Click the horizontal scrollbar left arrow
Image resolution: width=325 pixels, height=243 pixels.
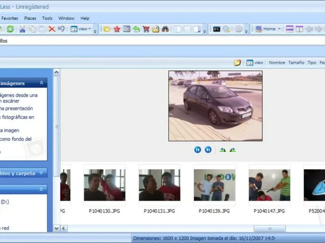point(64,228)
